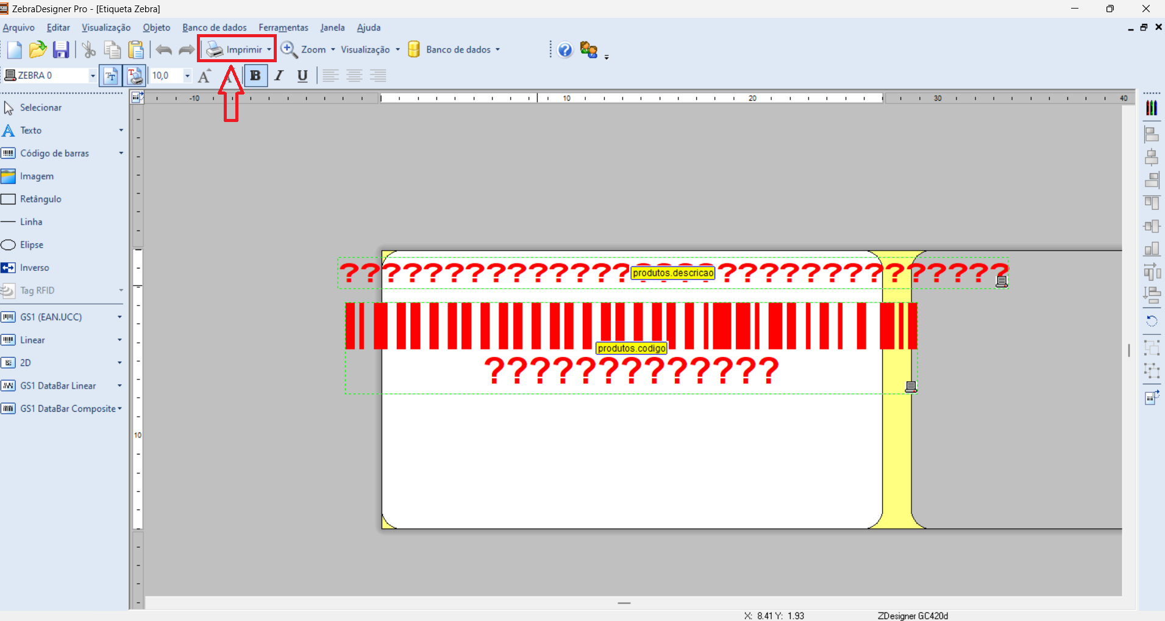Image resolution: width=1165 pixels, height=621 pixels.
Task: Expand Código de barras options arrow
Action: click(121, 153)
